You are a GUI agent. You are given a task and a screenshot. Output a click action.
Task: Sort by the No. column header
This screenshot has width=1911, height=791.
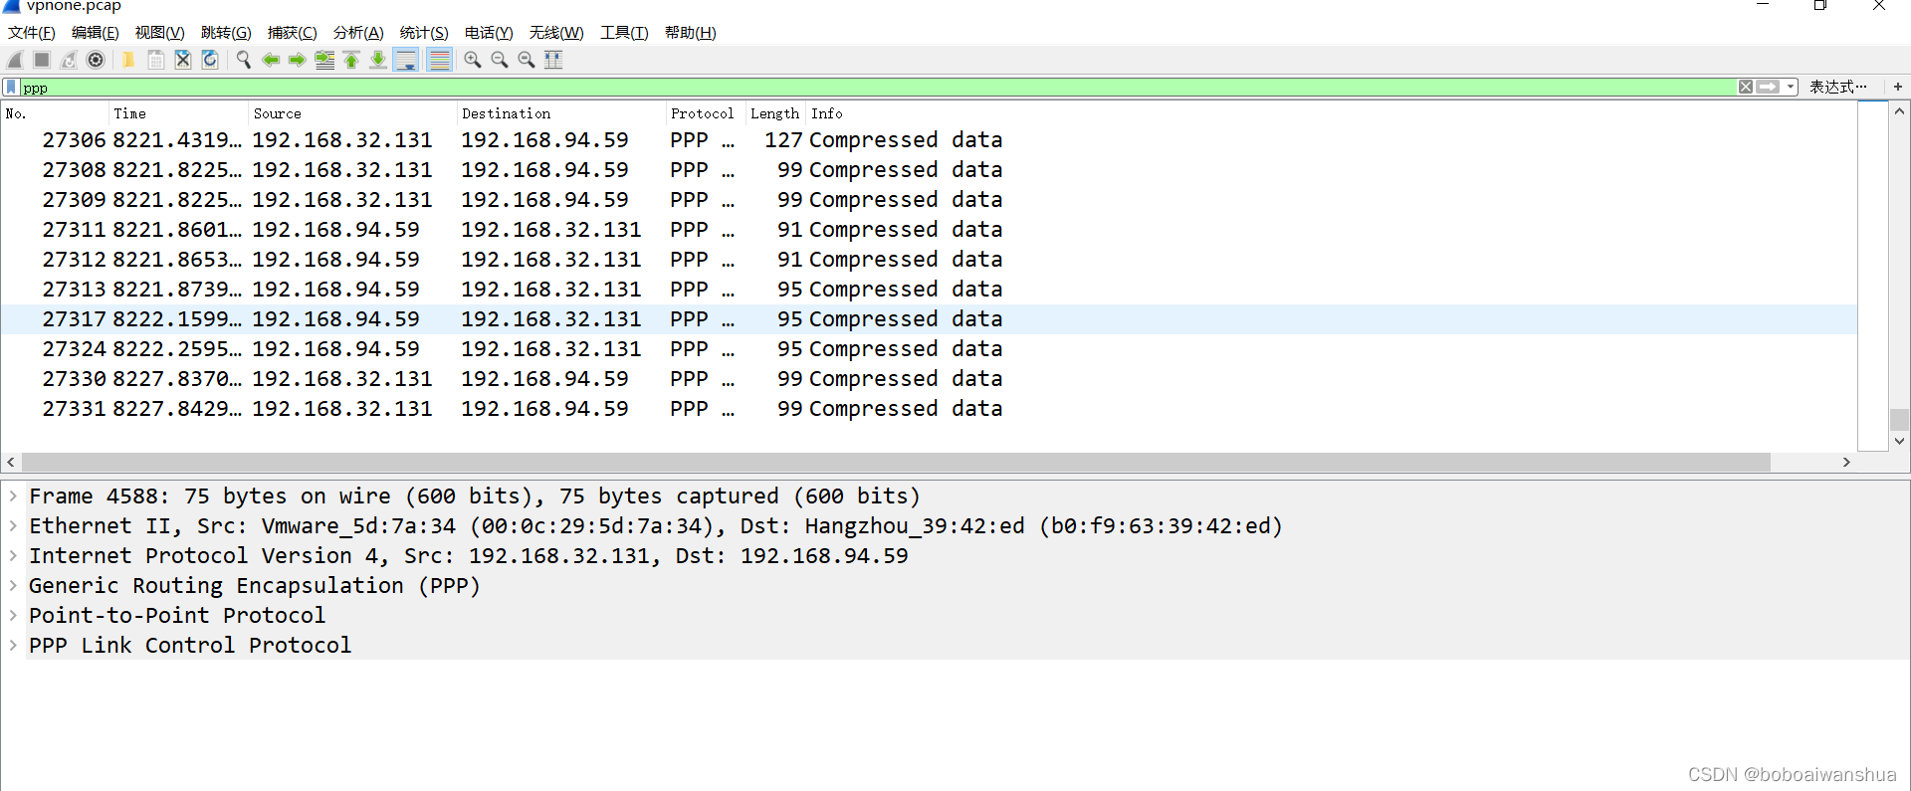click(55, 113)
